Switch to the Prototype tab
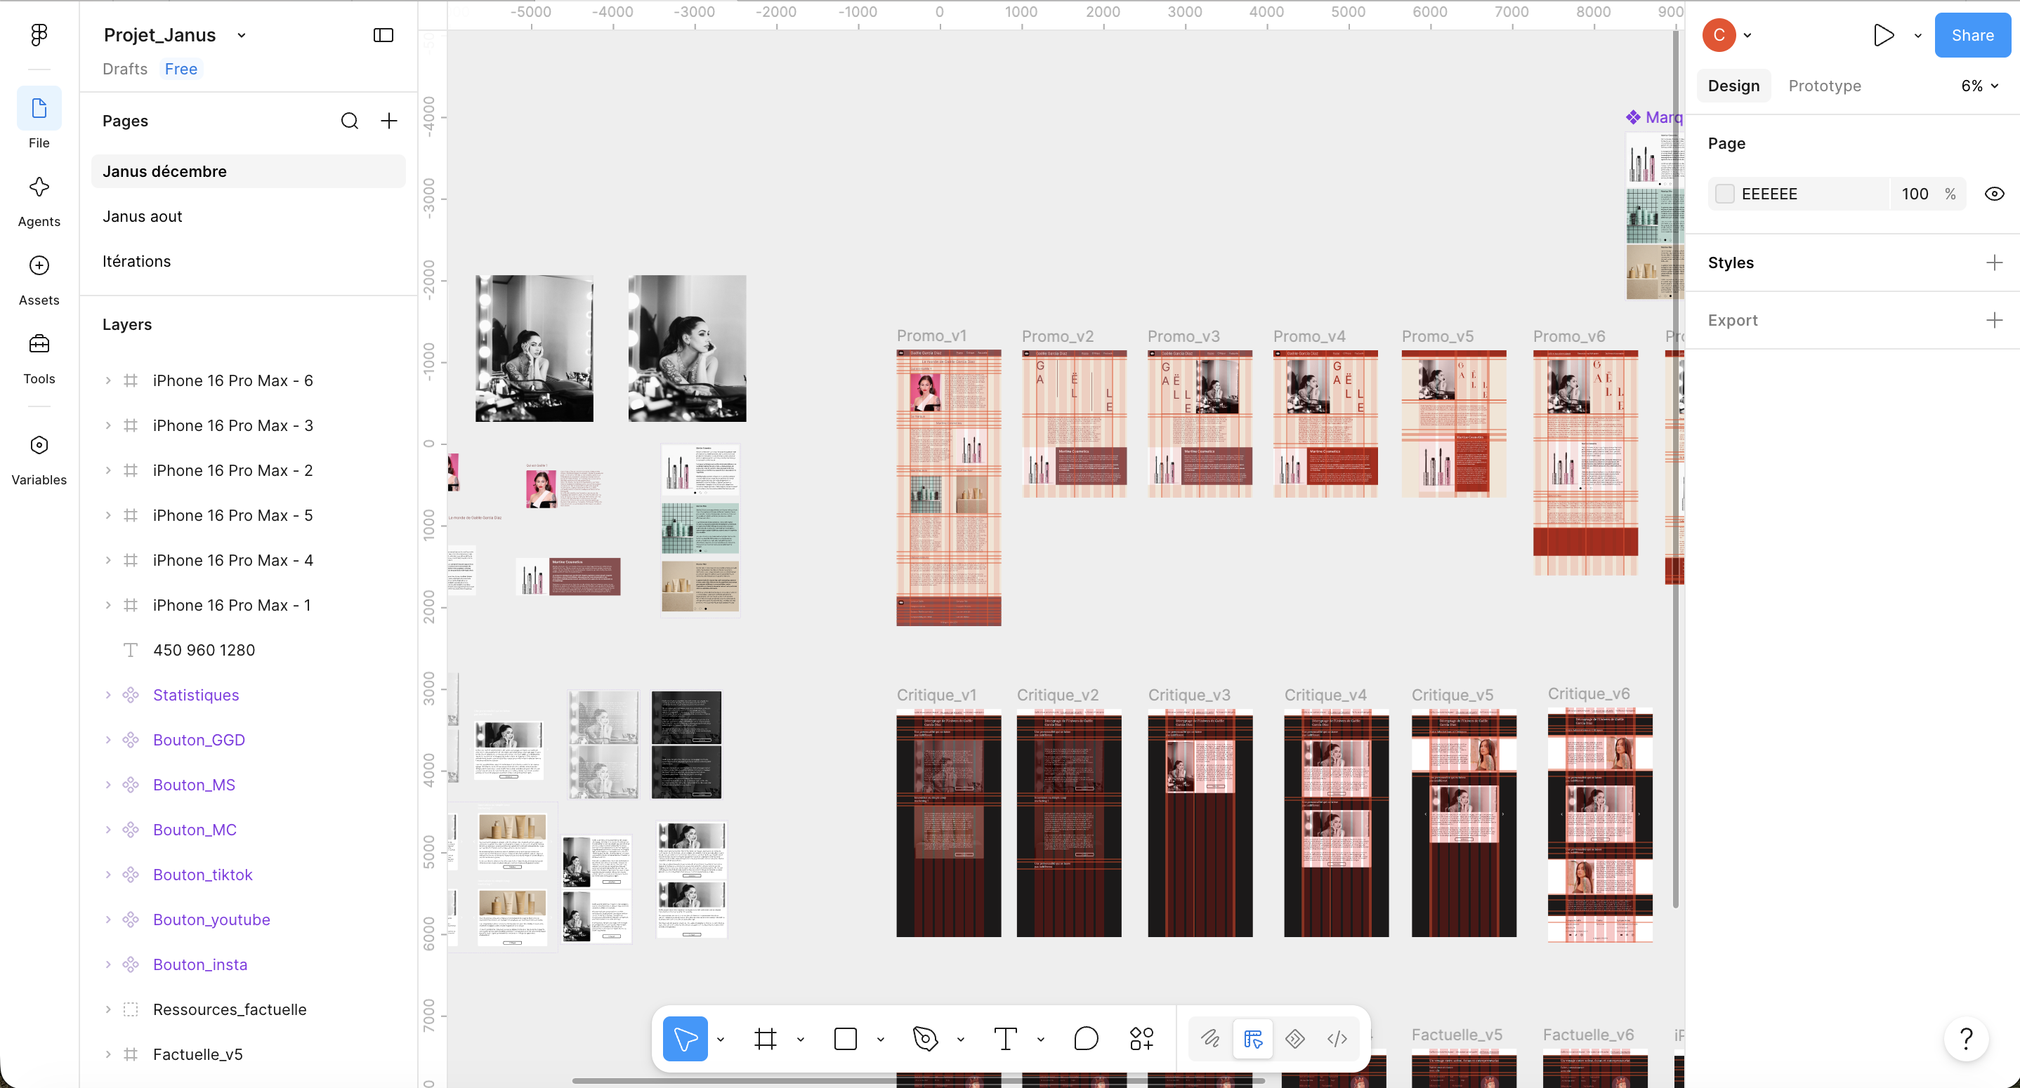Image resolution: width=2020 pixels, height=1088 pixels. click(1824, 86)
